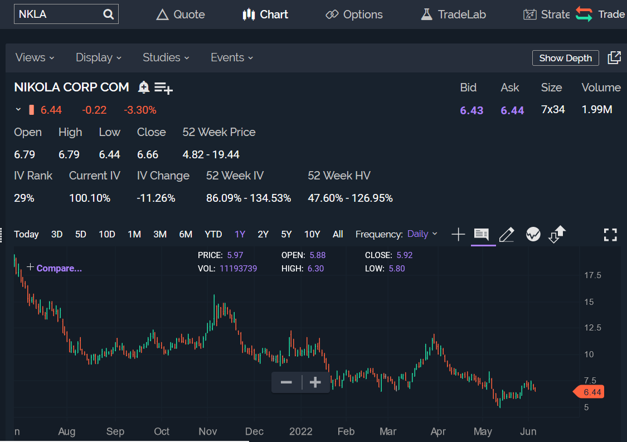The height and width of the screenshot is (442, 627).
Task: Open chart in new window icon
Action: (614, 58)
